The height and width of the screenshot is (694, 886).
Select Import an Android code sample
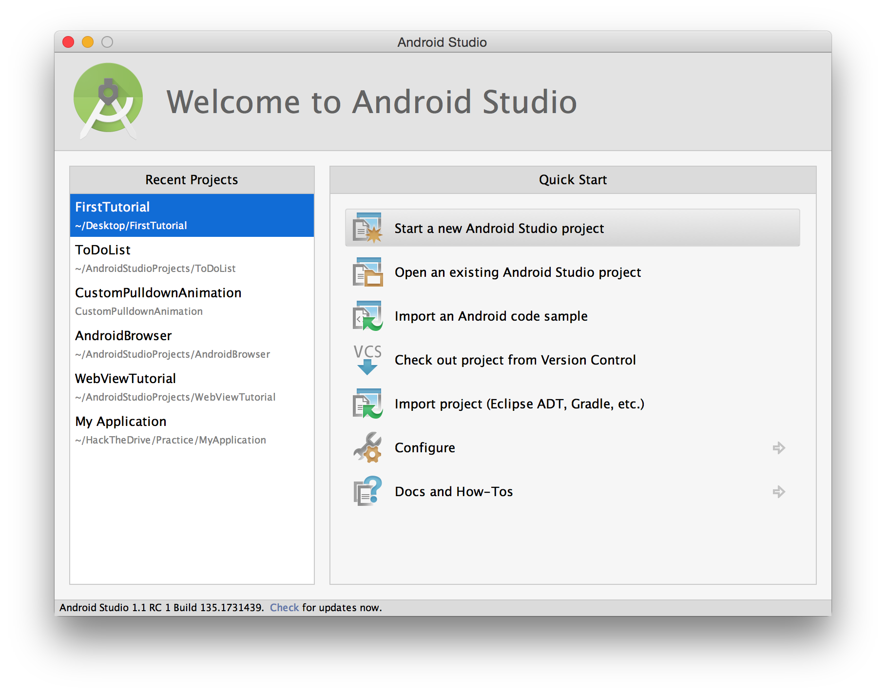tap(491, 316)
